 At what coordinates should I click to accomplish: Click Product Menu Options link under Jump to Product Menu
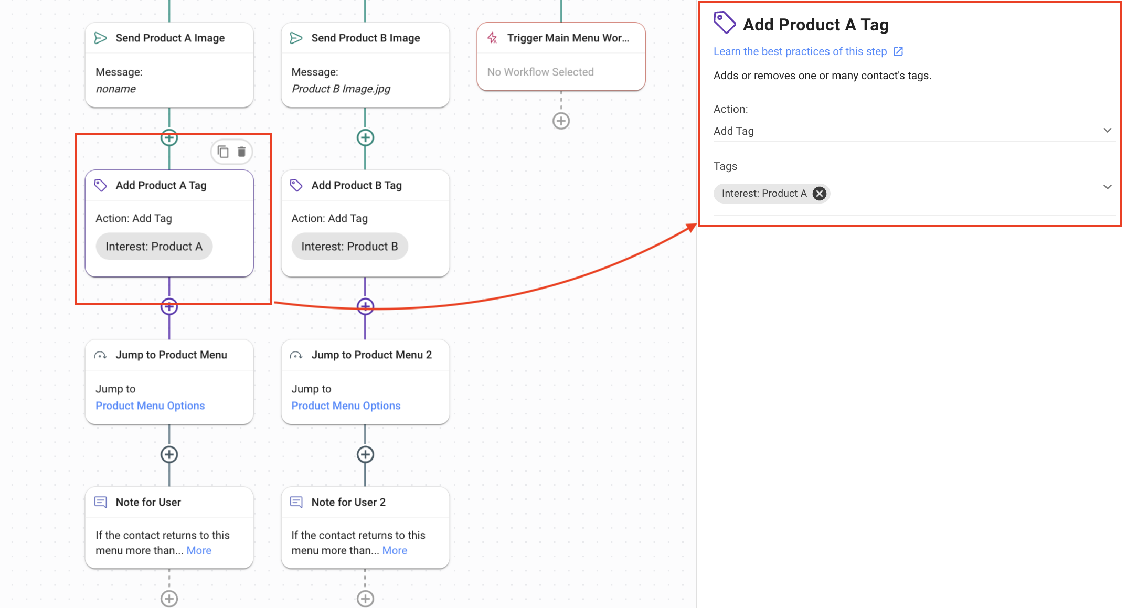[150, 406]
